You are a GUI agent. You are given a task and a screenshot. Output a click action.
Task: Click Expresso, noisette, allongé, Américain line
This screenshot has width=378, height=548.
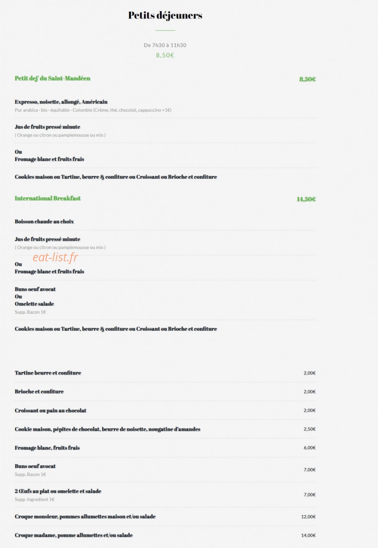tap(61, 102)
